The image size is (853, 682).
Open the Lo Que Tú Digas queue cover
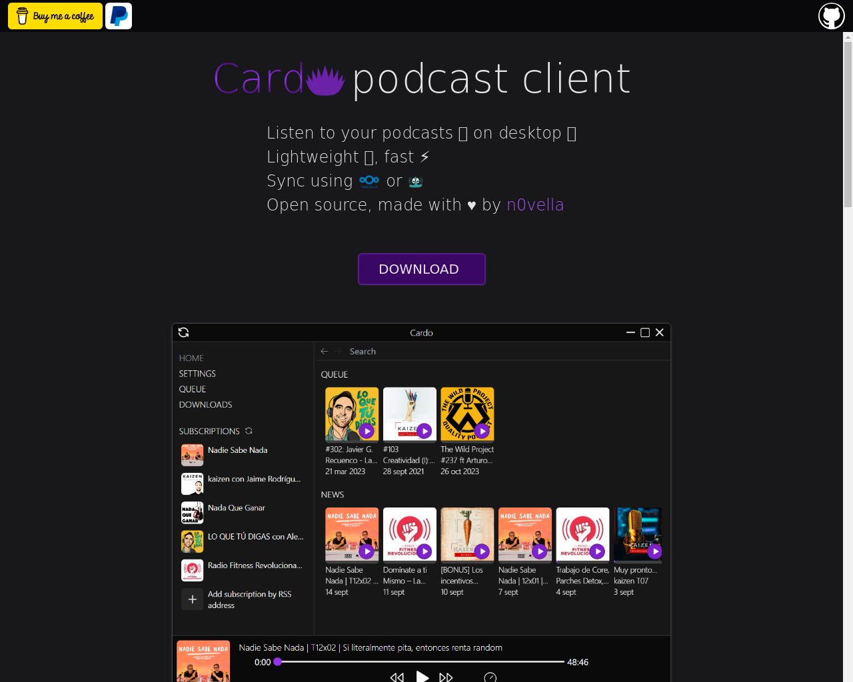[352, 414]
